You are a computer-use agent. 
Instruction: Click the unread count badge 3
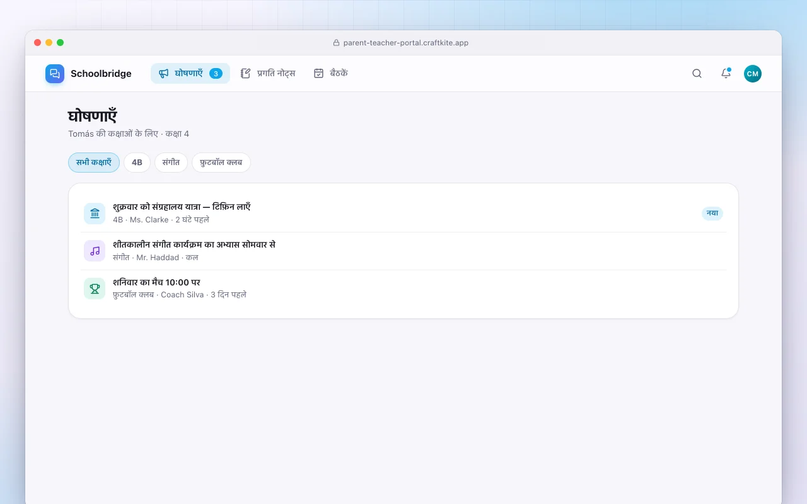pyautogui.click(x=216, y=74)
